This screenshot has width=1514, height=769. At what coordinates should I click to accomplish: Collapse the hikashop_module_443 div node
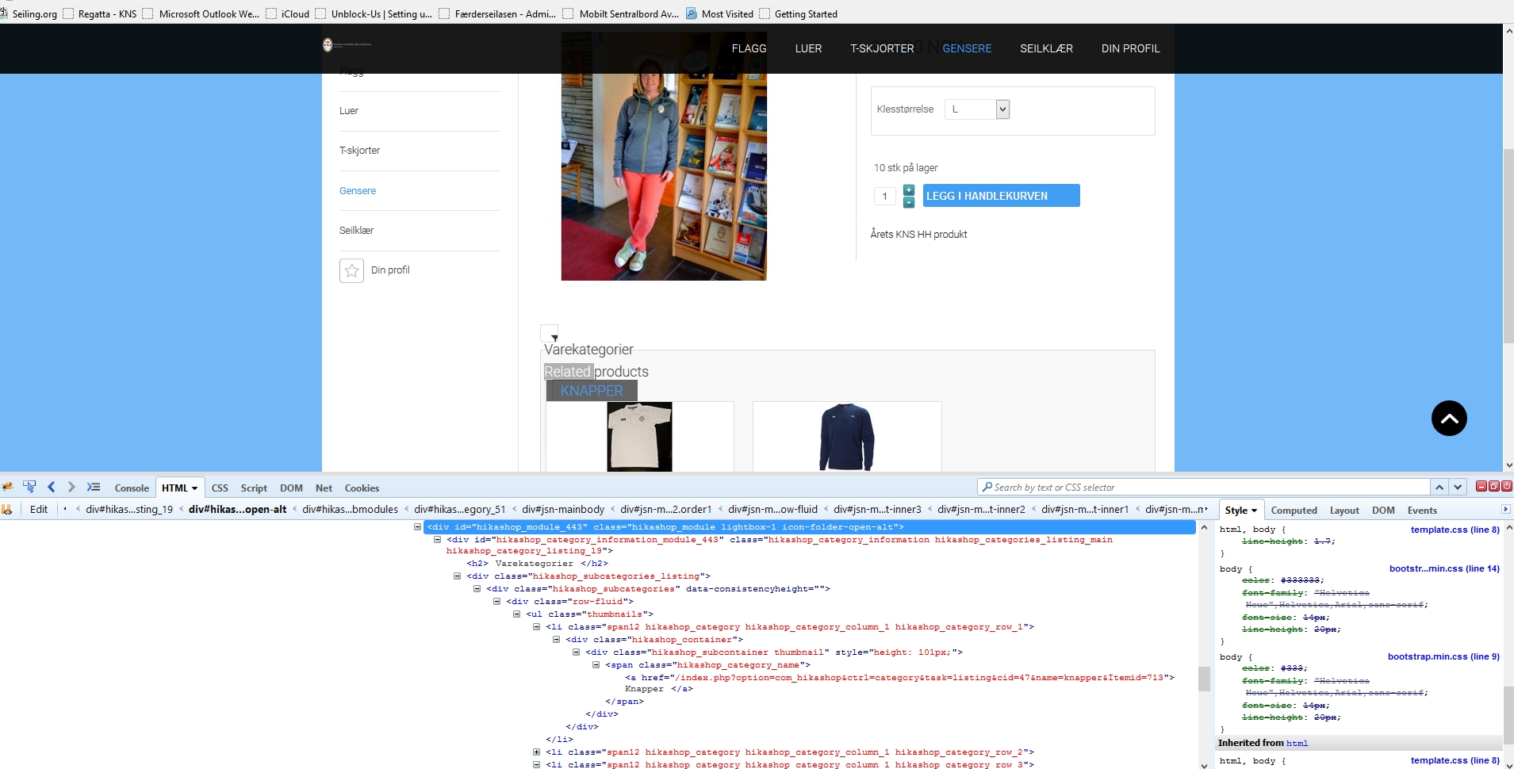[x=417, y=526]
